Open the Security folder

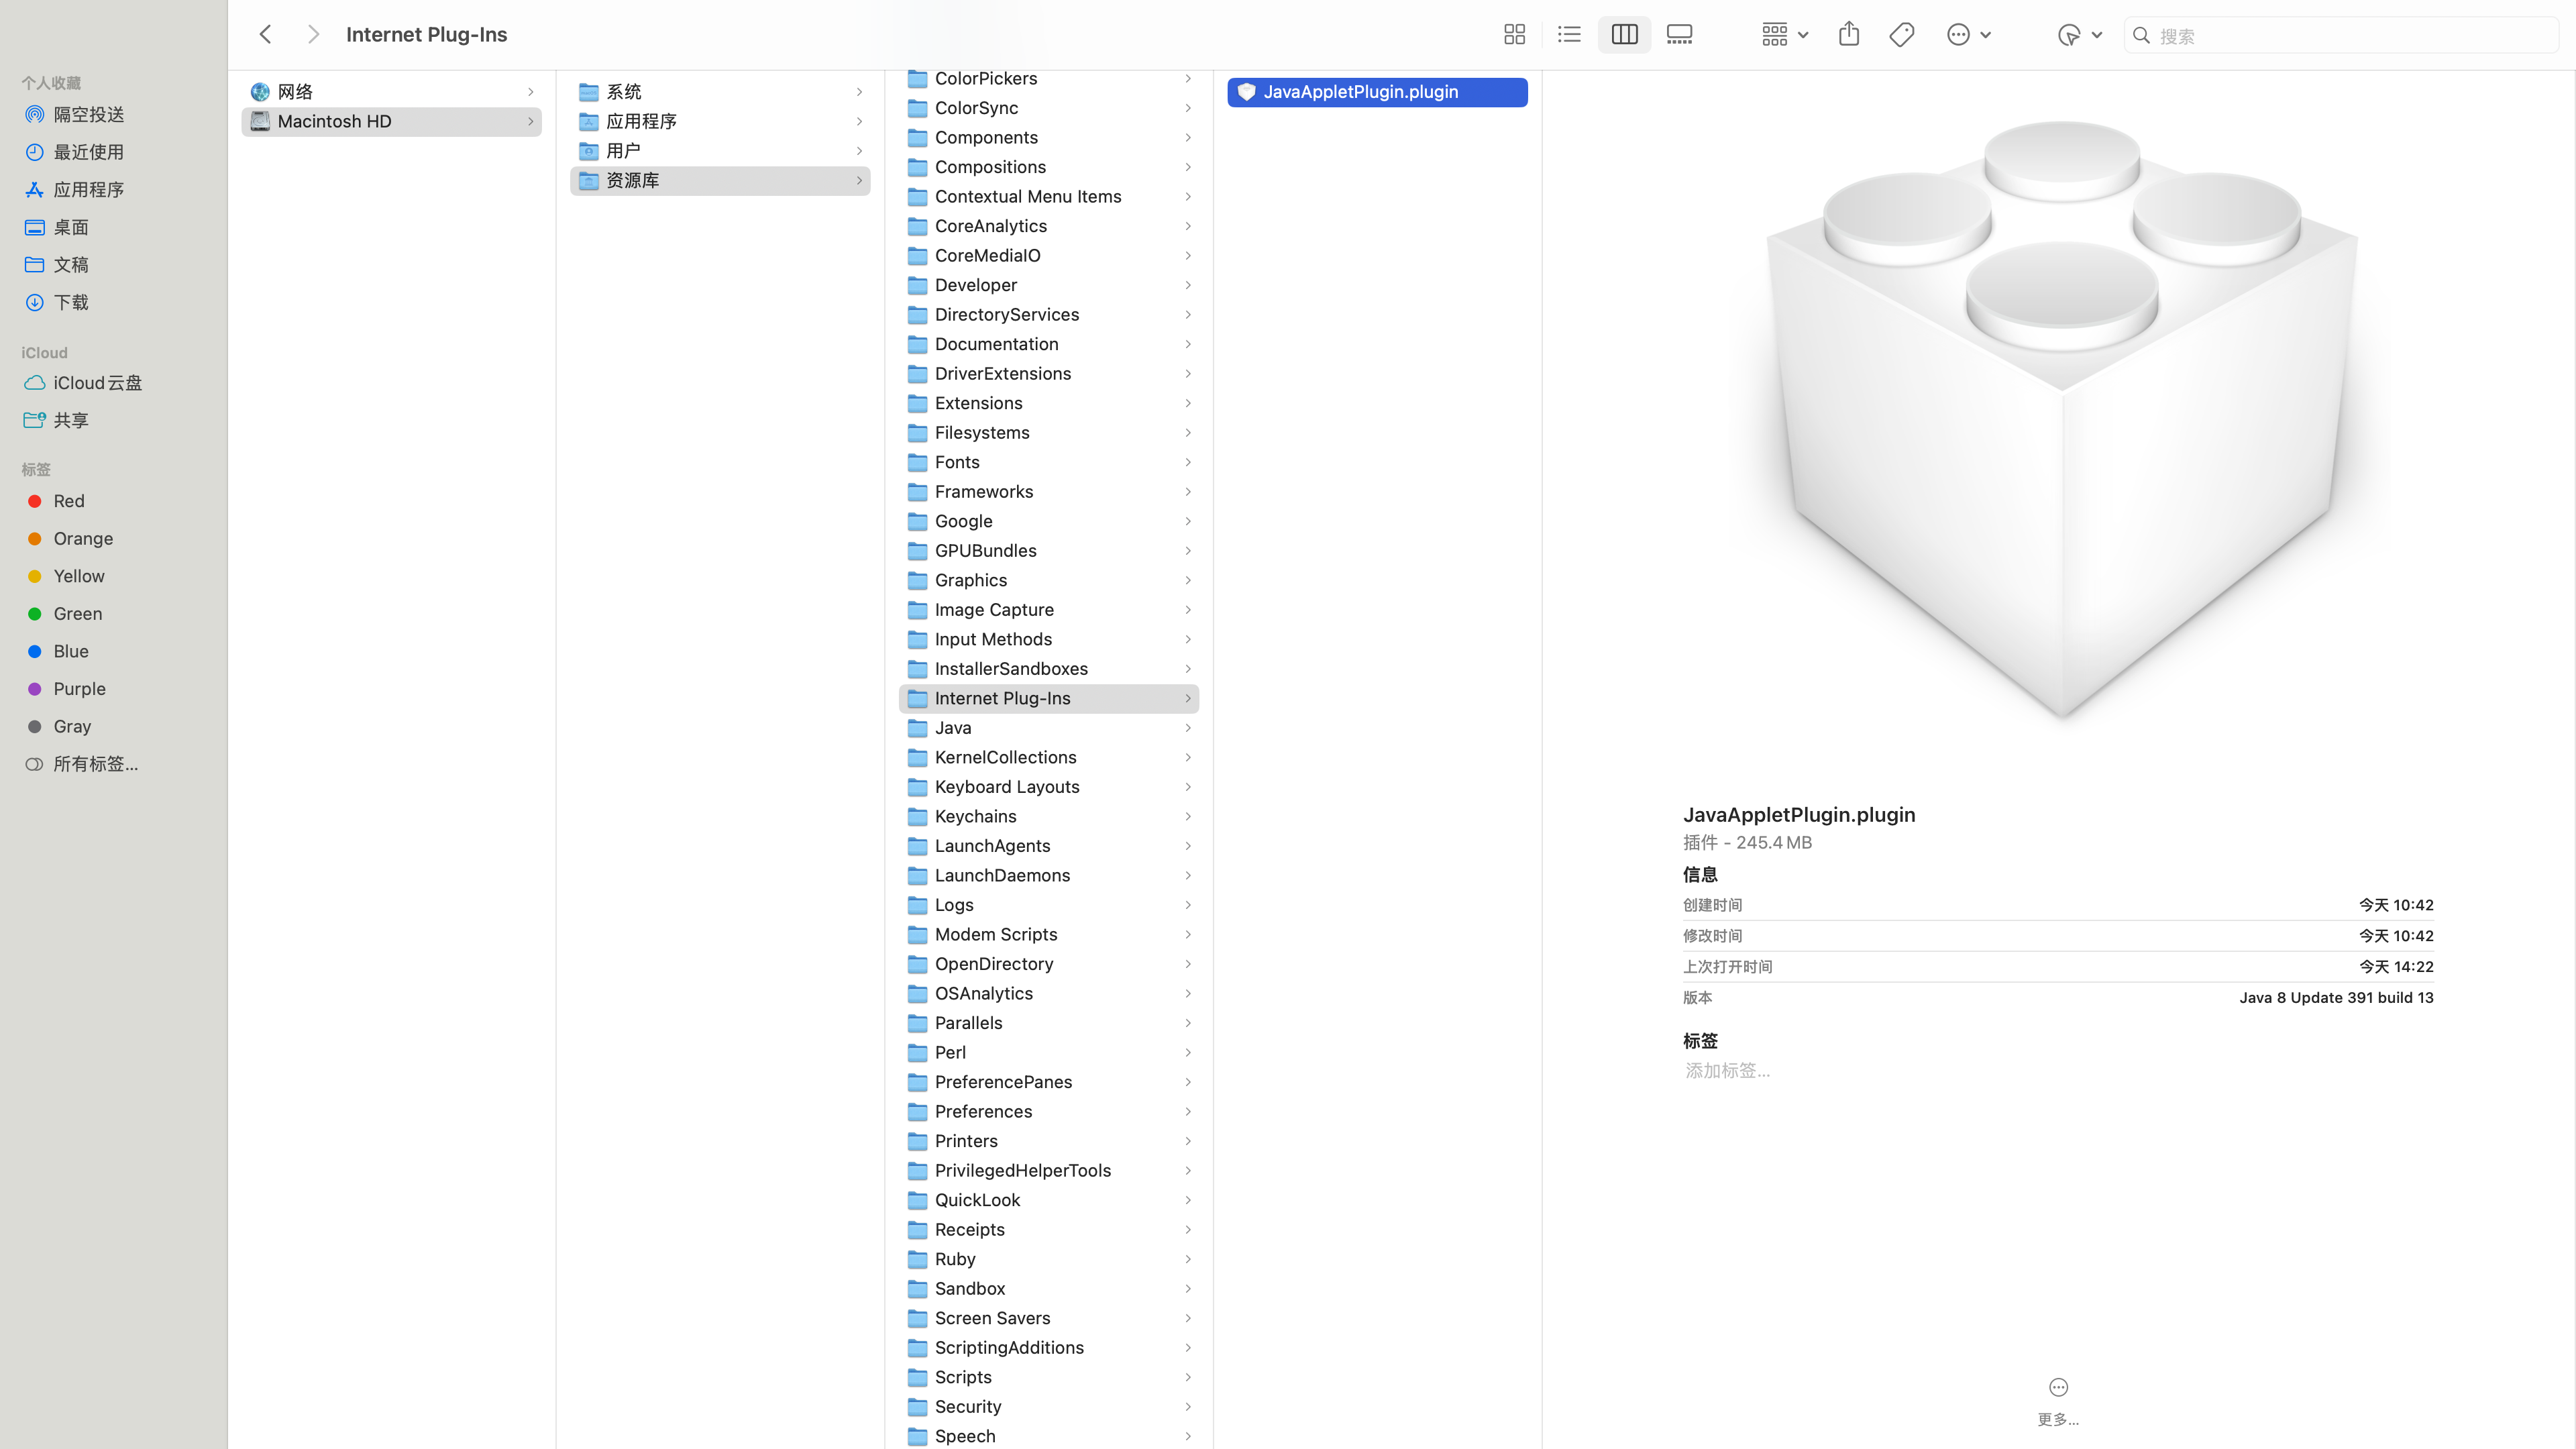[x=1049, y=1407]
